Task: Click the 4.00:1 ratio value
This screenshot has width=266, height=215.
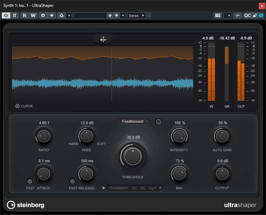Action: click(x=44, y=123)
